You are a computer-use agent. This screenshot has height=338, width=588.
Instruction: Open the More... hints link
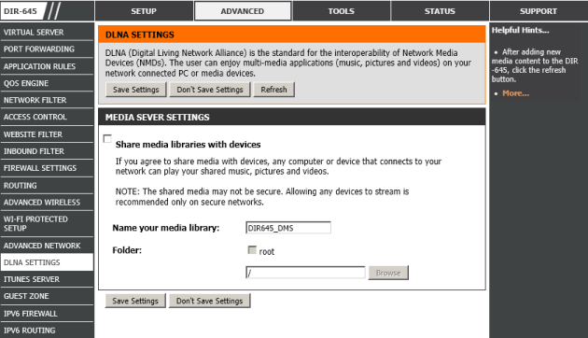pos(515,93)
